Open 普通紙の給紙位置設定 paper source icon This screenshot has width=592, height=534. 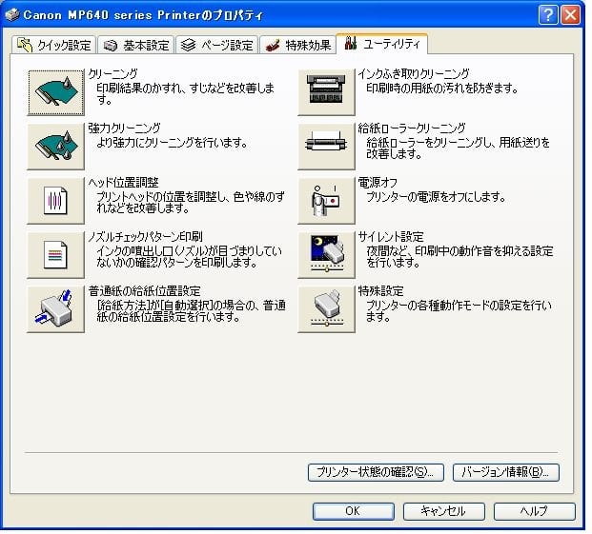coord(55,308)
